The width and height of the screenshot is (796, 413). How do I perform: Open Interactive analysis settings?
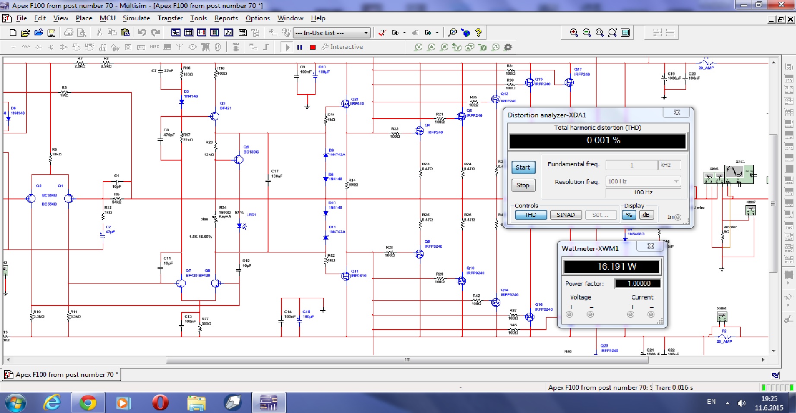342,47
